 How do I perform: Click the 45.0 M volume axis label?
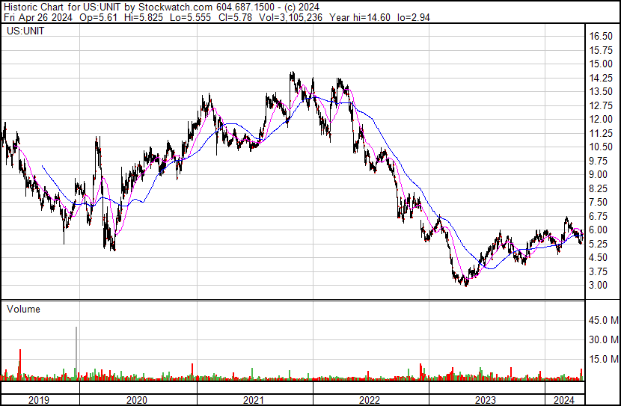coord(602,321)
